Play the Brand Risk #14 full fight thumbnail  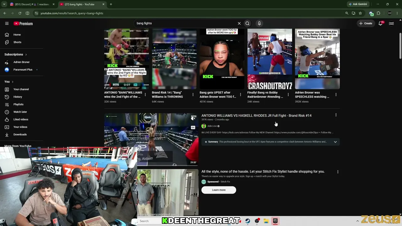pyautogui.click(x=151, y=139)
